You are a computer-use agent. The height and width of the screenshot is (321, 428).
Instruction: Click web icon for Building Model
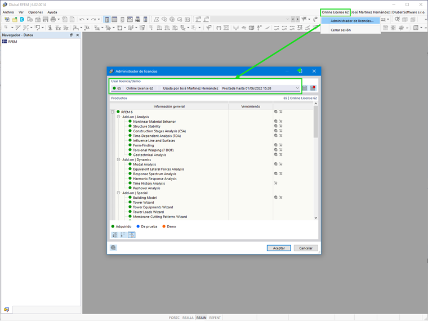[276, 197]
